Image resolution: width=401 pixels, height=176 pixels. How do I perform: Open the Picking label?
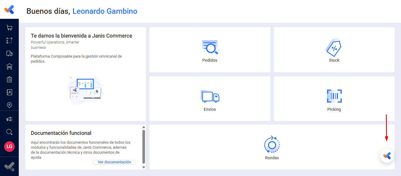(x=334, y=109)
